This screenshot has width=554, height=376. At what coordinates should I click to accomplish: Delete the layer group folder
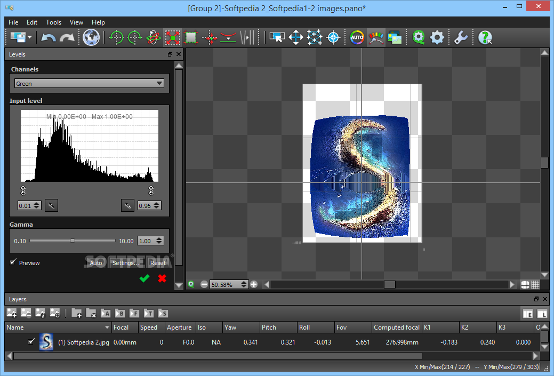pyautogui.click(x=91, y=313)
